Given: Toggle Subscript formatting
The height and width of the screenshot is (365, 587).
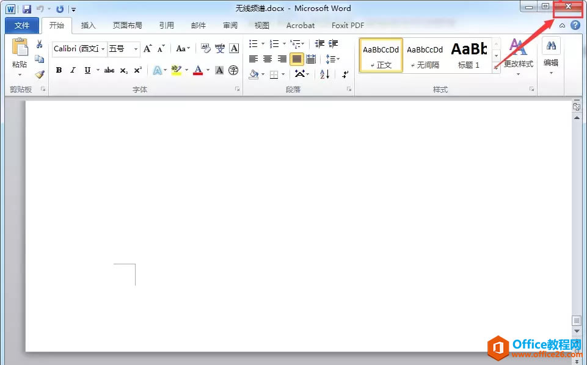Looking at the screenshot, I should [x=124, y=70].
